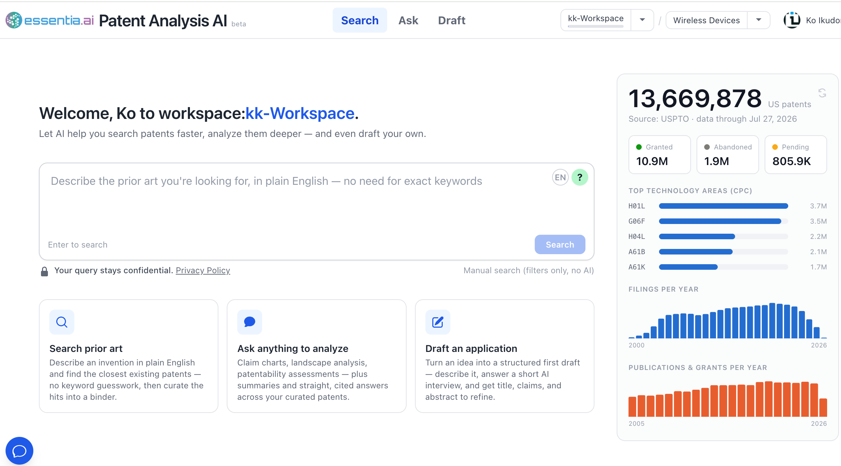Click the blue filings per year chart
Image resolution: width=841 pixels, height=466 pixels.
(x=728, y=320)
